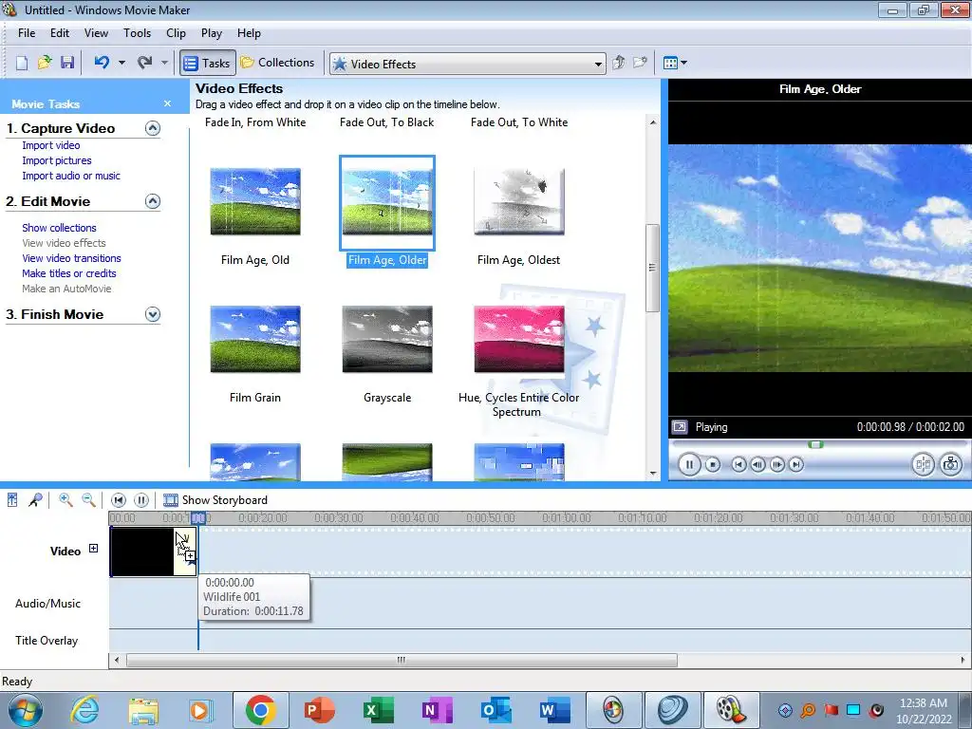
Task: Select the Wildlife 001 clip on timeline
Action: coord(153,551)
